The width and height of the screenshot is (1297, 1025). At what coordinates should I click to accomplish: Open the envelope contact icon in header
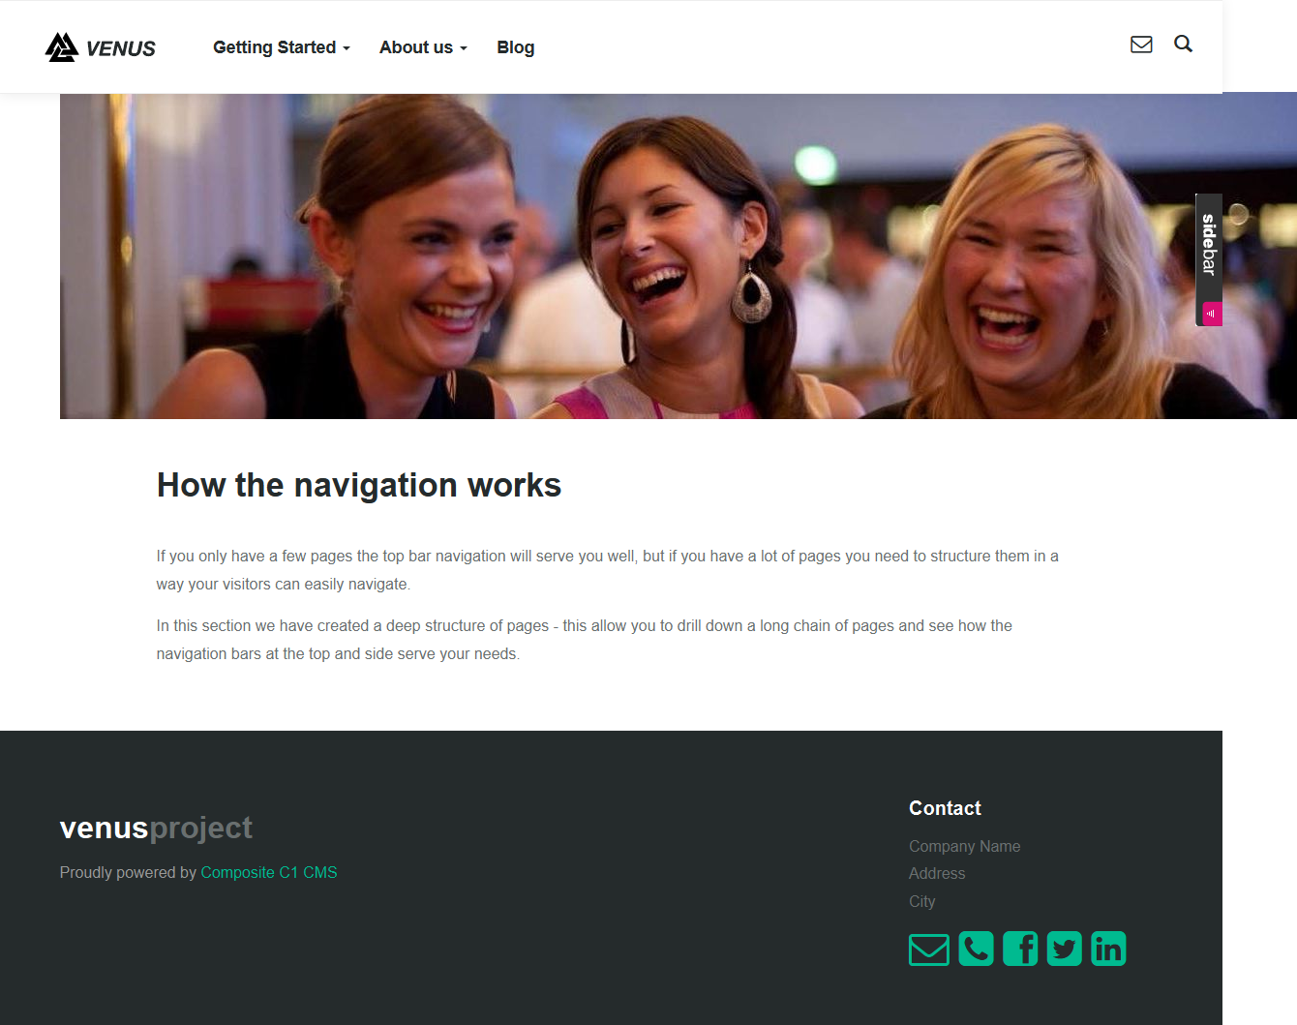[x=1141, y=45]
